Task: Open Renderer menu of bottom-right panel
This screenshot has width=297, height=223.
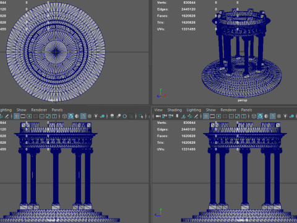Action: pos(228,110)
